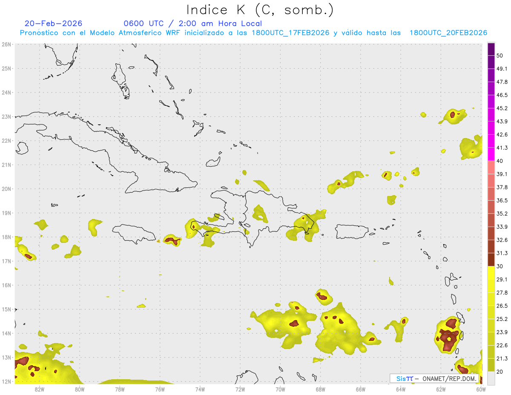Click the '80W' longitude label

[80, 389]
